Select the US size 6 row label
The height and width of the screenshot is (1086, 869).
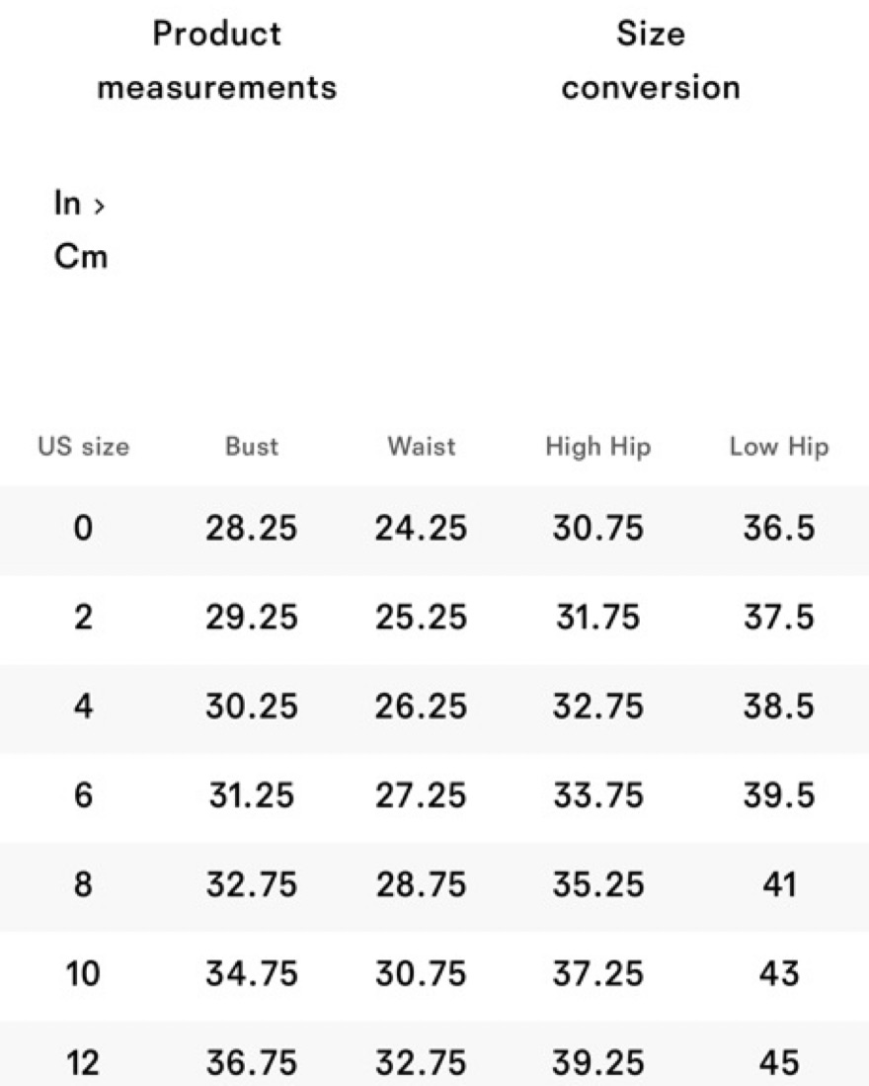(83, 795)
